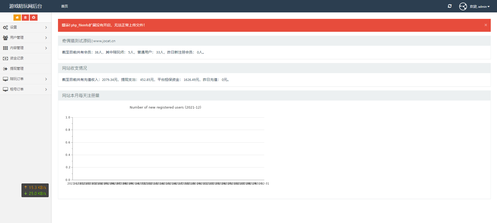
Task: Click the red recycle icon button
Action: tap(34, 18)
